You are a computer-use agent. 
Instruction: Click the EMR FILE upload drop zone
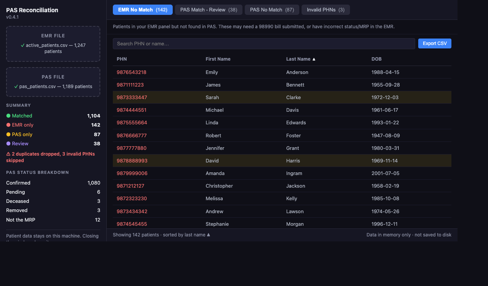tap(53, 44)
